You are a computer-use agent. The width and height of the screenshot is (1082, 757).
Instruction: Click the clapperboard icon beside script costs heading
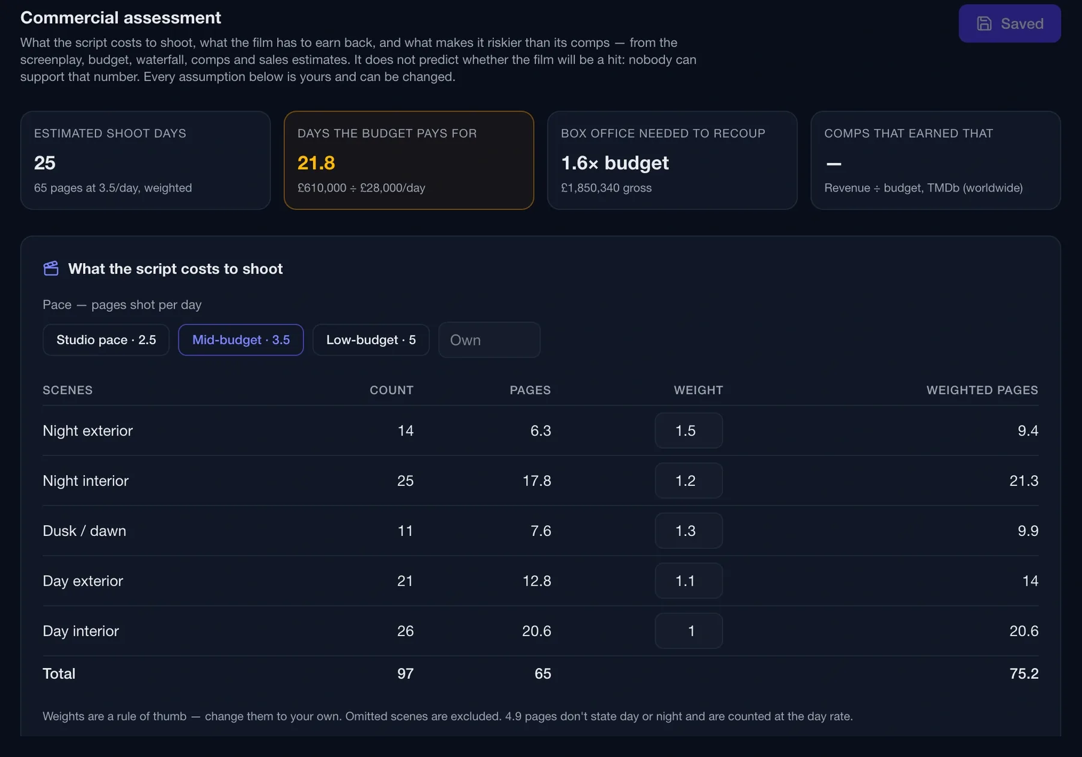[51, 268]
